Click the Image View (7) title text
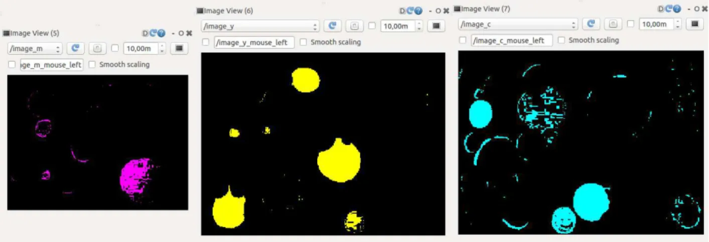The height and width of the screenshot is (242, 709). pyautogui.click(x=485, y=9)
